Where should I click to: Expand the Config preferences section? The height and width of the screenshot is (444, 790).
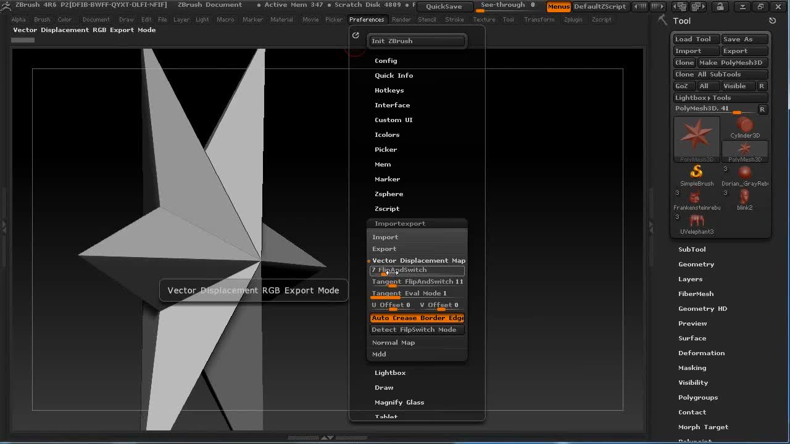[x=386, y=60]
